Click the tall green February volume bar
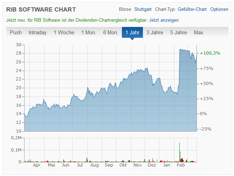Viewport: 234px width, 176px height. click(180, 152)
